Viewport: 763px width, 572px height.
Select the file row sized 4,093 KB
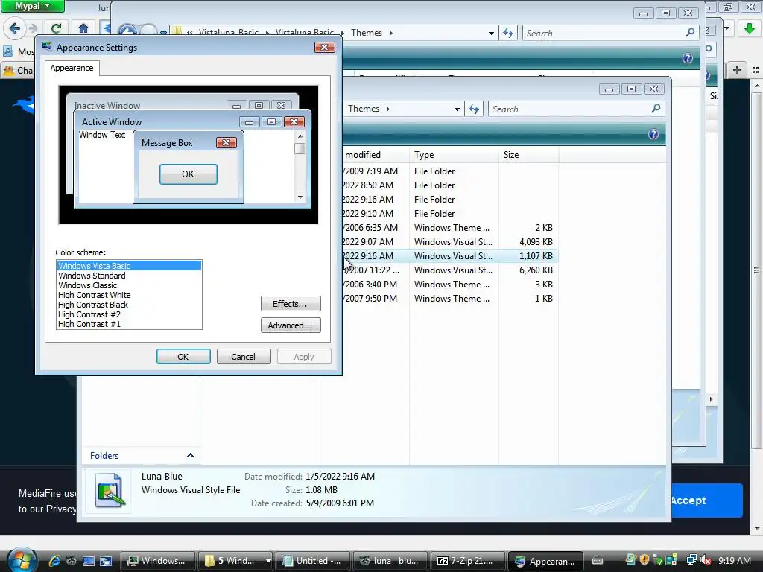449,242
